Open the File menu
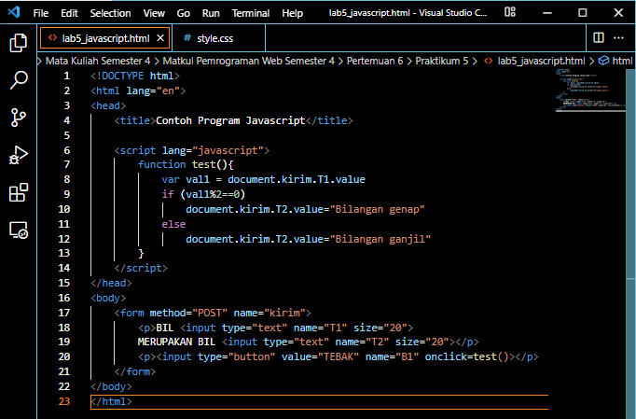Image resolution: width=636 pixels, height=419 pixels. click(40, 13)
